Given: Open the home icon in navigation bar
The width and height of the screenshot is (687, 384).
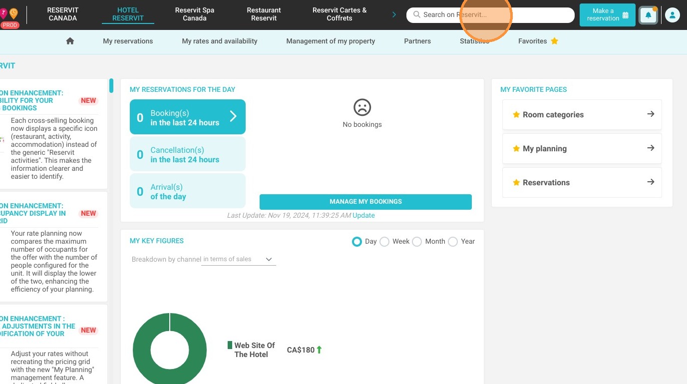Looking at the screenshot, I should [x=70, y=41].
